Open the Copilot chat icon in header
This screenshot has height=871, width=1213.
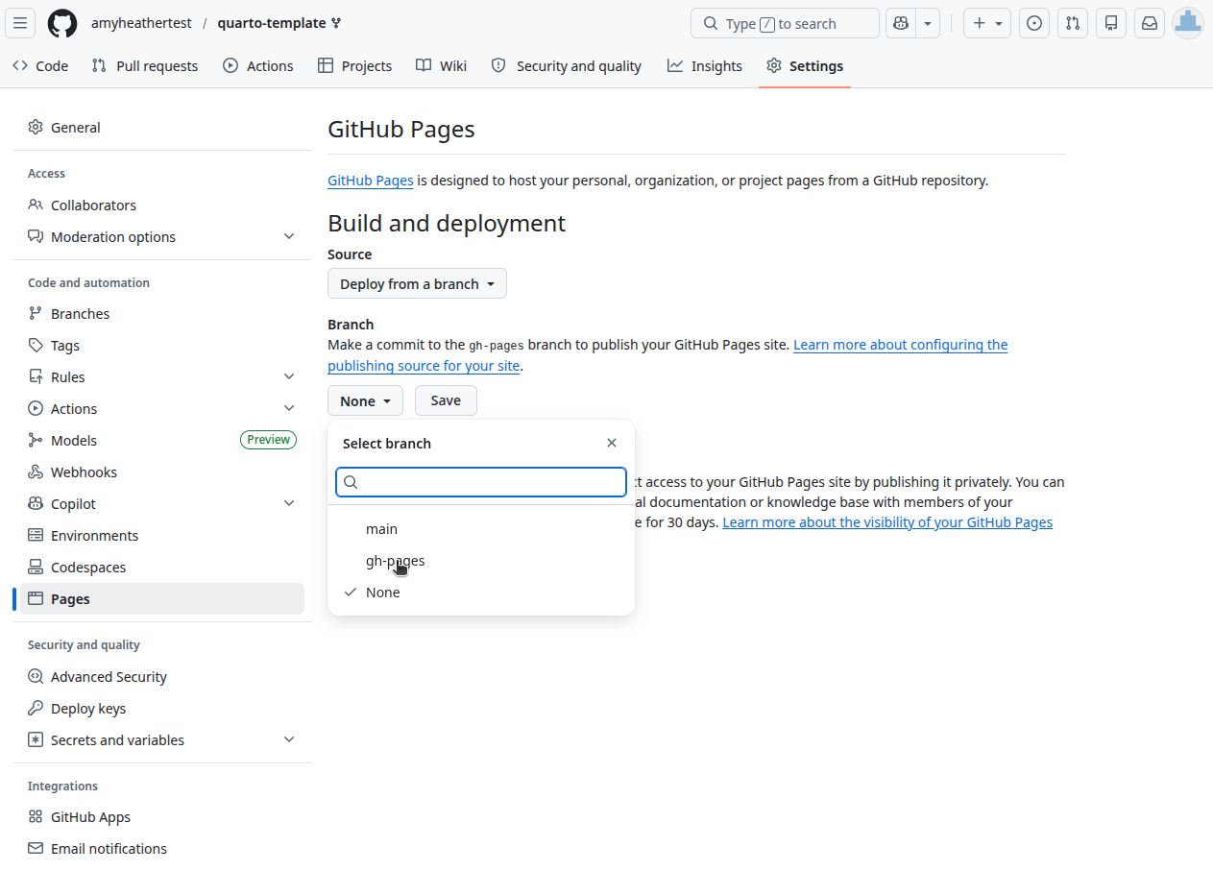pos(901,23)
